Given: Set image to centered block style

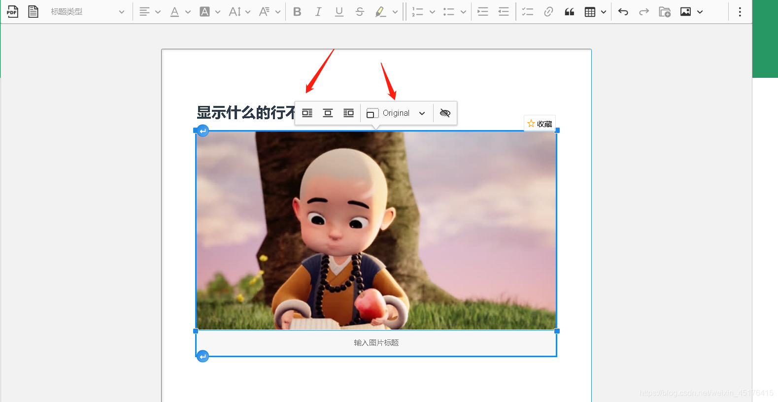Looking at the screenshot, I should [328, 113].
